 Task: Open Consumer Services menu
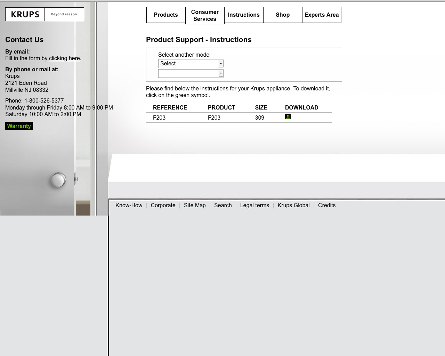click(x=205, y=16)
